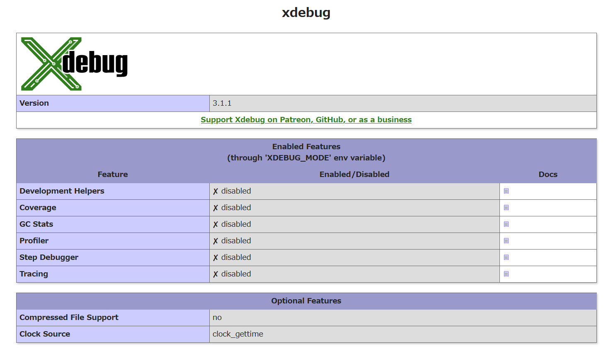Click the Xdebug logo image
613x349 pixels.
pos(74,64)
